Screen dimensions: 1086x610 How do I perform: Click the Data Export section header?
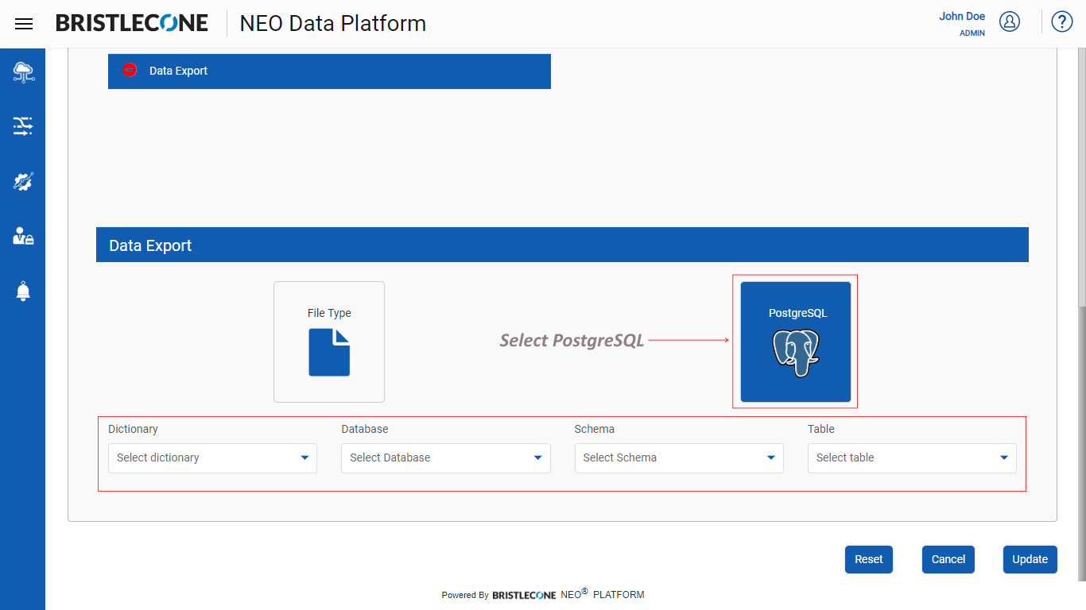[562, 245]
